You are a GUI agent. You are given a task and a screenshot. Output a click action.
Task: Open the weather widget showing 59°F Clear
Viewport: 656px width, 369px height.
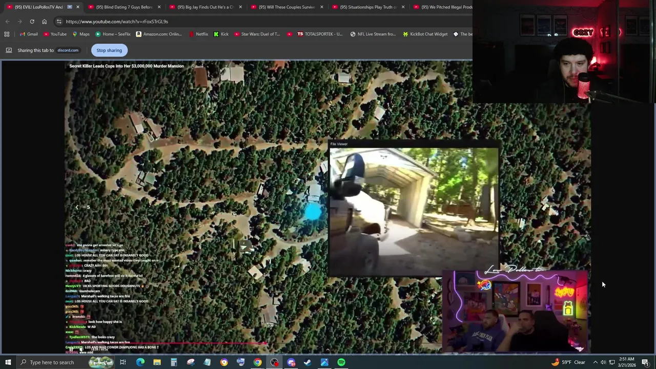pyautogui.click(x=568, y=362)
